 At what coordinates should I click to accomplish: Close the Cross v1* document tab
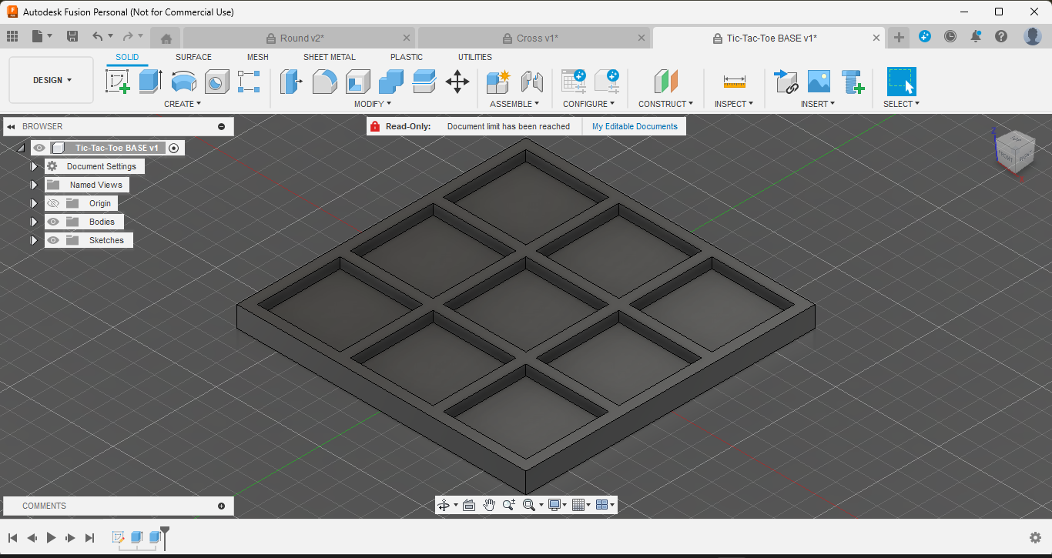click(x=642, y=38)
